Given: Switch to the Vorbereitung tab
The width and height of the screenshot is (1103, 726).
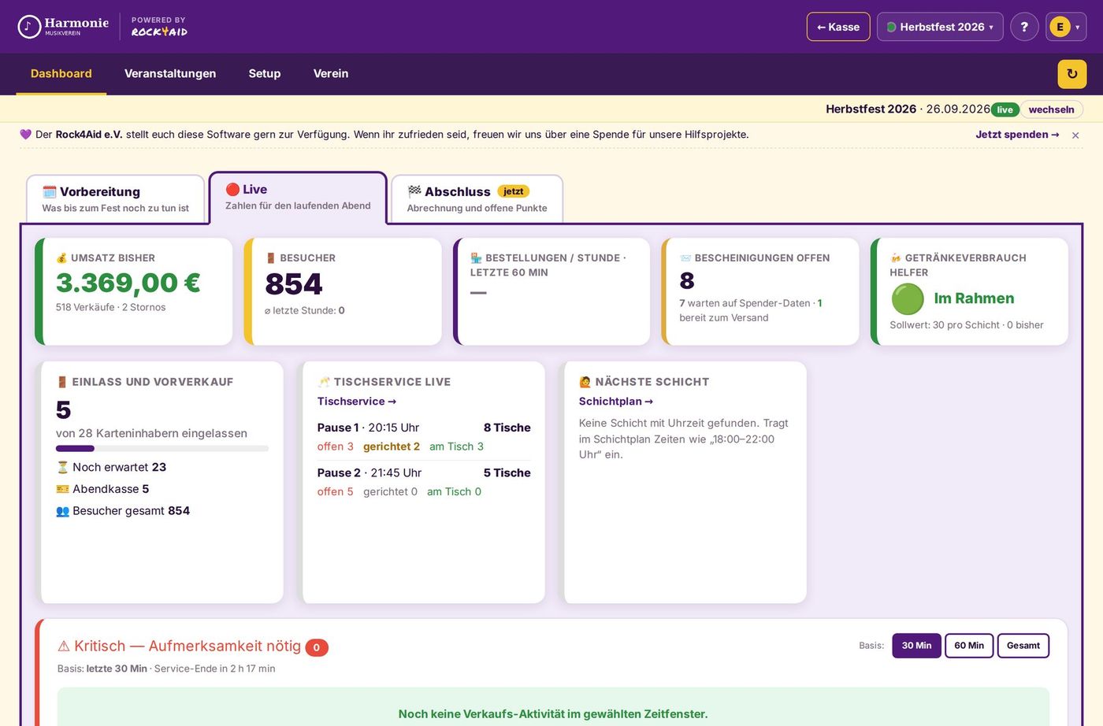Looking at the screenshot, I should tap(116, 199).
